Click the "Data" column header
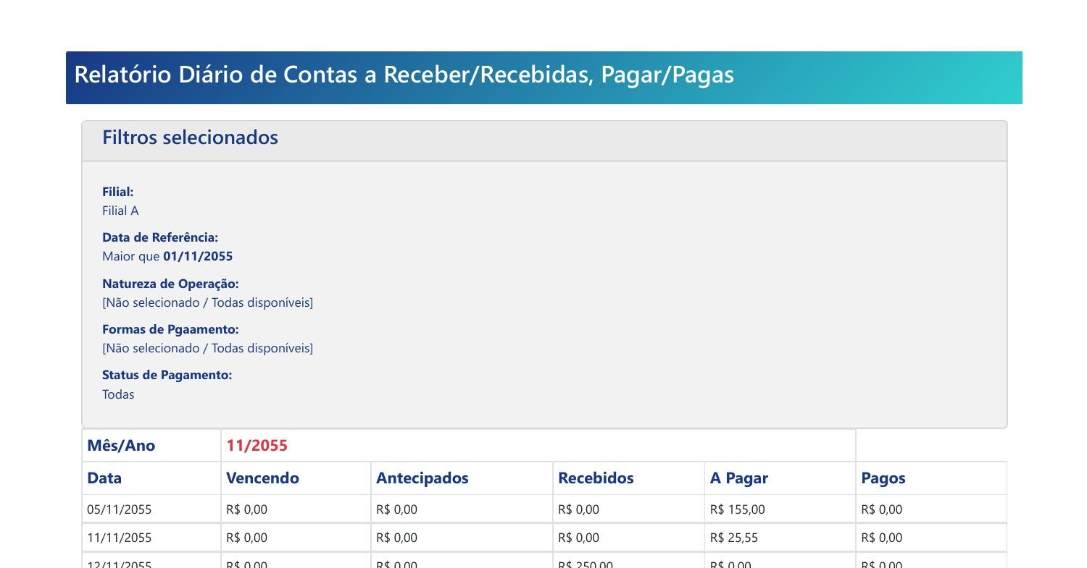Image resolution: width=1087 pixels, height=568 pixels. [x=104, y=478]
